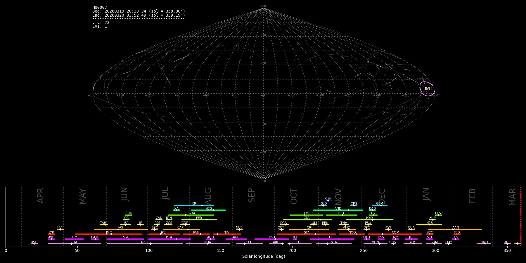Click the KCG green activity bar

(x=208, y=210)
